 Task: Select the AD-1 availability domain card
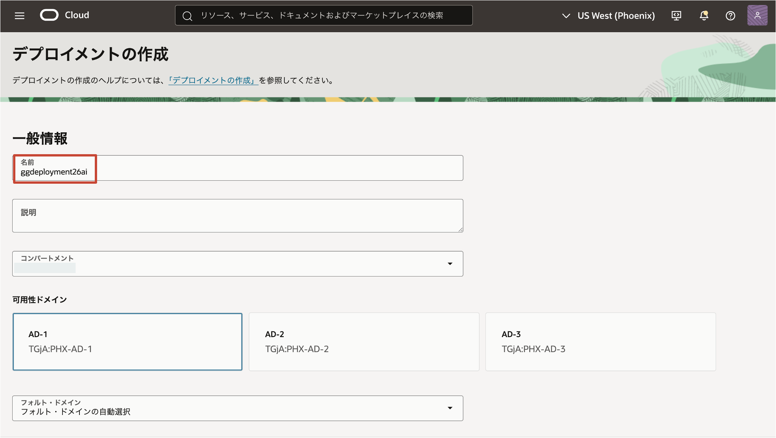click(x=127, y=342)
